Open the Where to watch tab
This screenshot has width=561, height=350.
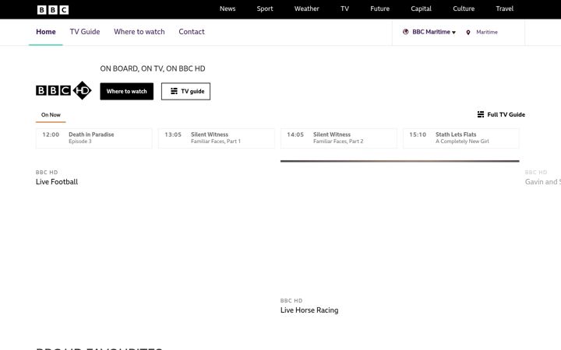139,32
